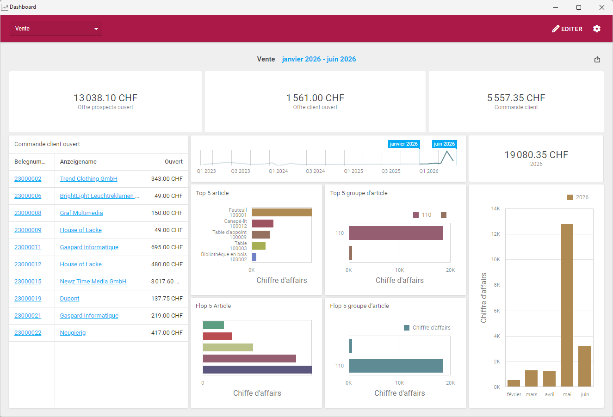The image size is (613, 417).
Task: Toggle the 110 legend entry
Action: pyautogui.click(x=422, y=215)
